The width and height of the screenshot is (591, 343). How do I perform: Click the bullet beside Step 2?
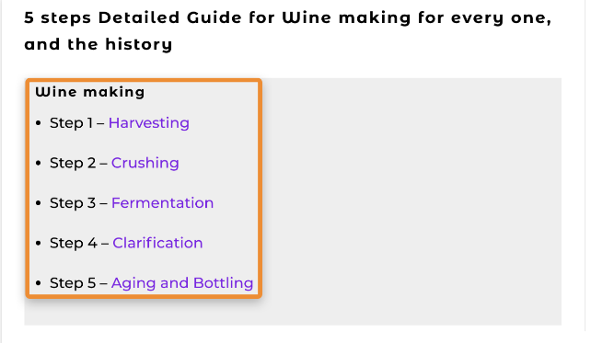[x=38, y=163]
